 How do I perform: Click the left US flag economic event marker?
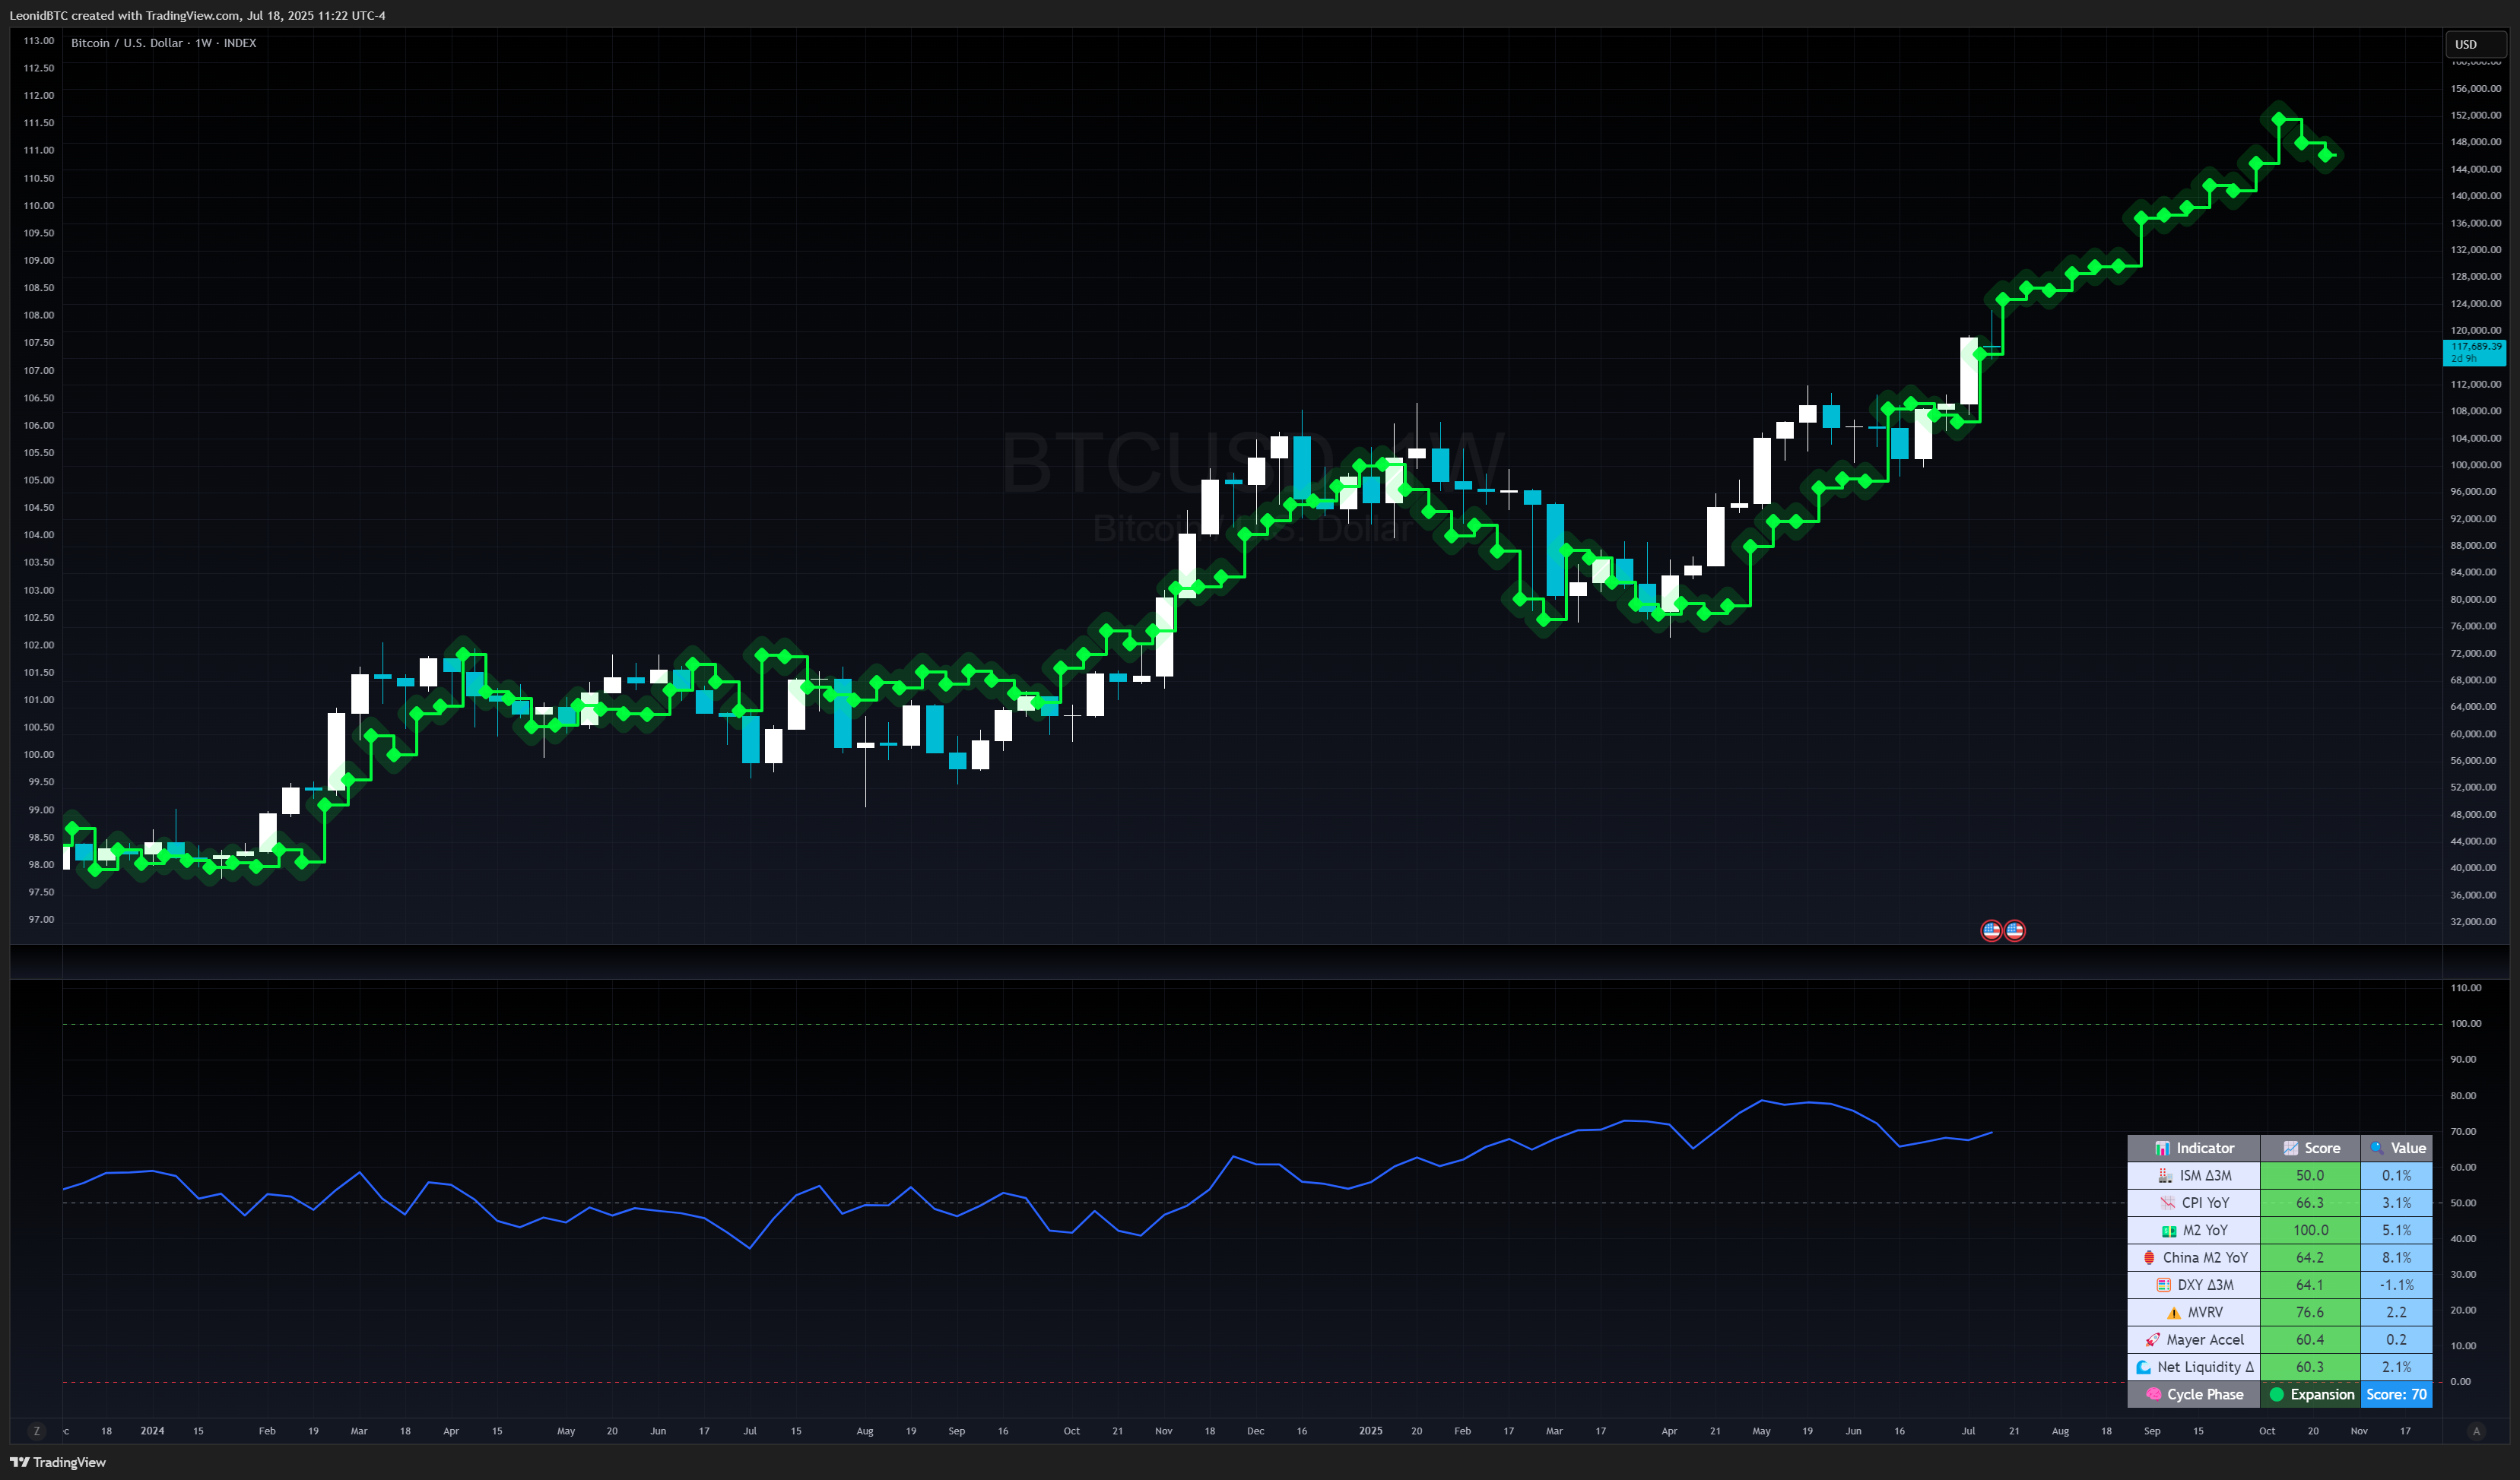(x=1991, y=930)
